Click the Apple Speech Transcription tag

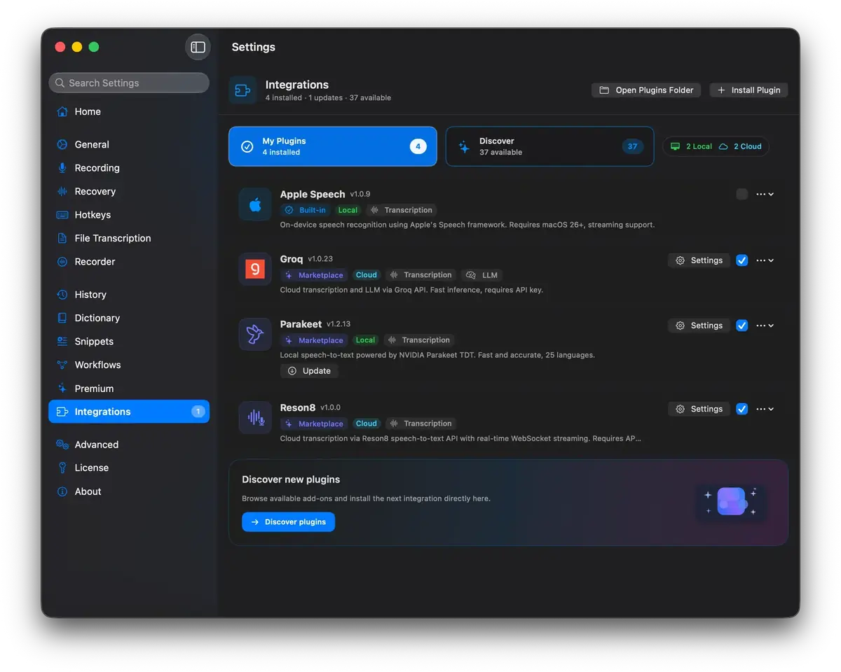[x=401, y=210]
